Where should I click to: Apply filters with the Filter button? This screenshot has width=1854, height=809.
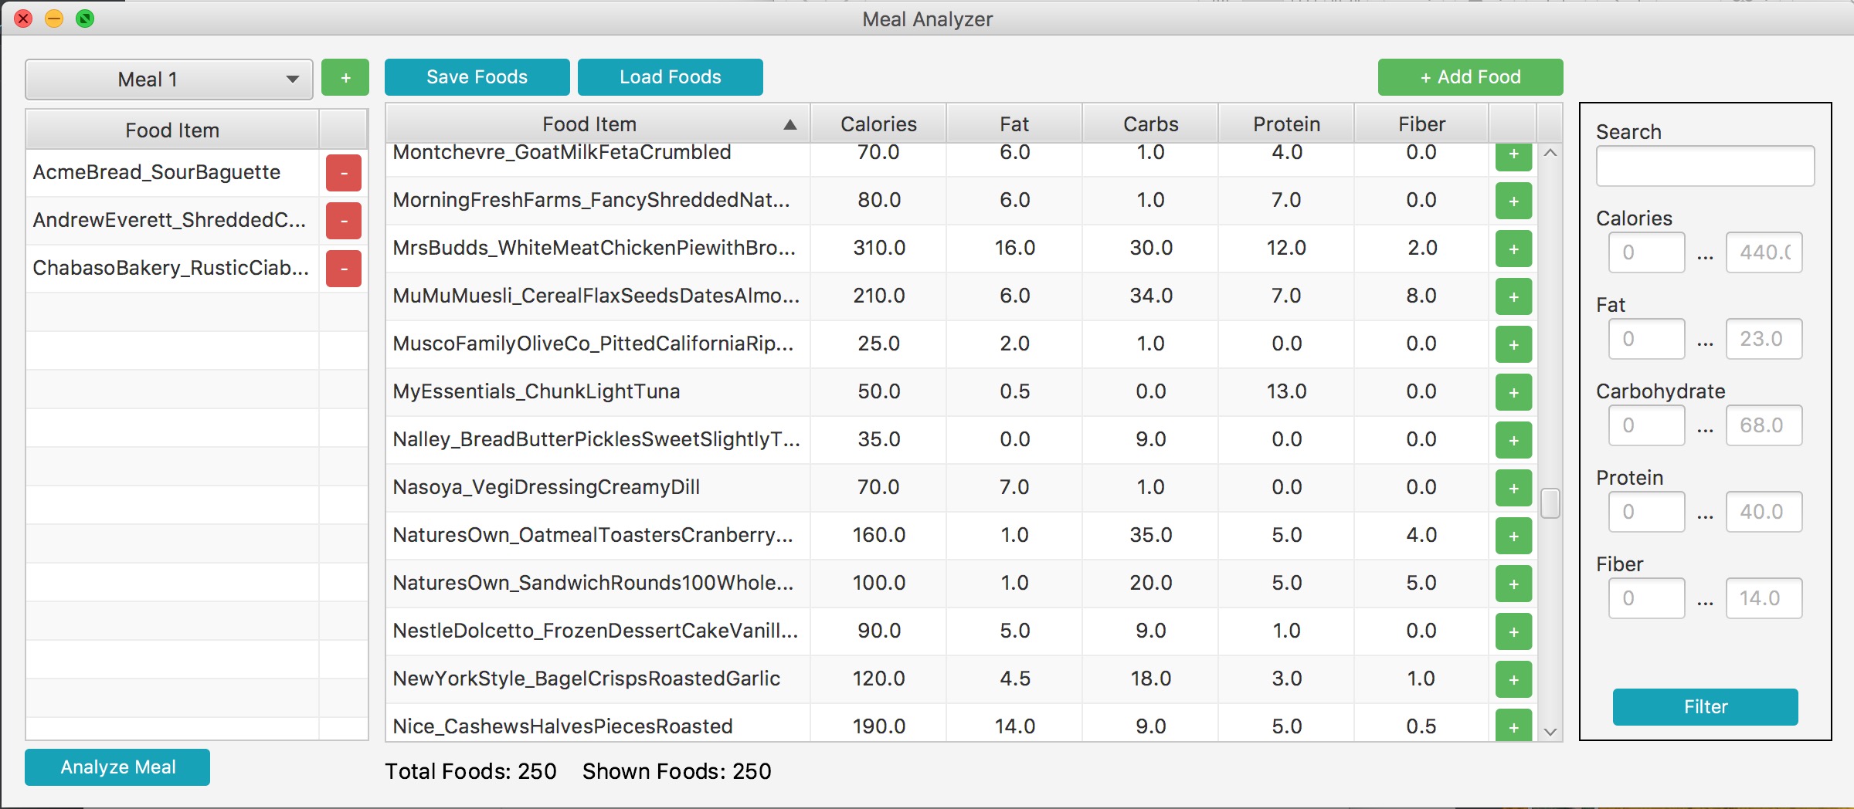coord(1705,706)
